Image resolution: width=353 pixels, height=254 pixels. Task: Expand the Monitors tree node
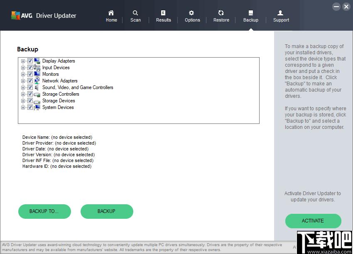coord(23,74)
